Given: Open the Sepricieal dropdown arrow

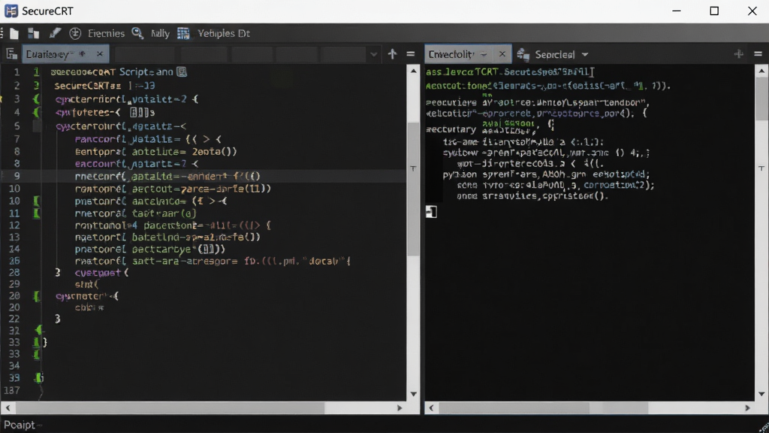Looking at the screenshot, I should (x=584, y=54).
